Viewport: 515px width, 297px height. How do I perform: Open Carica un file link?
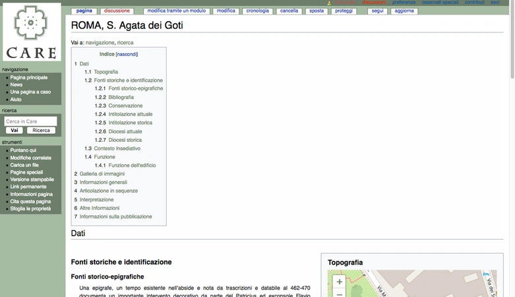pos(24,165)
